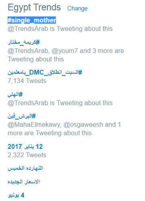Select the النهارده الخميس trend

coord(25,168)
